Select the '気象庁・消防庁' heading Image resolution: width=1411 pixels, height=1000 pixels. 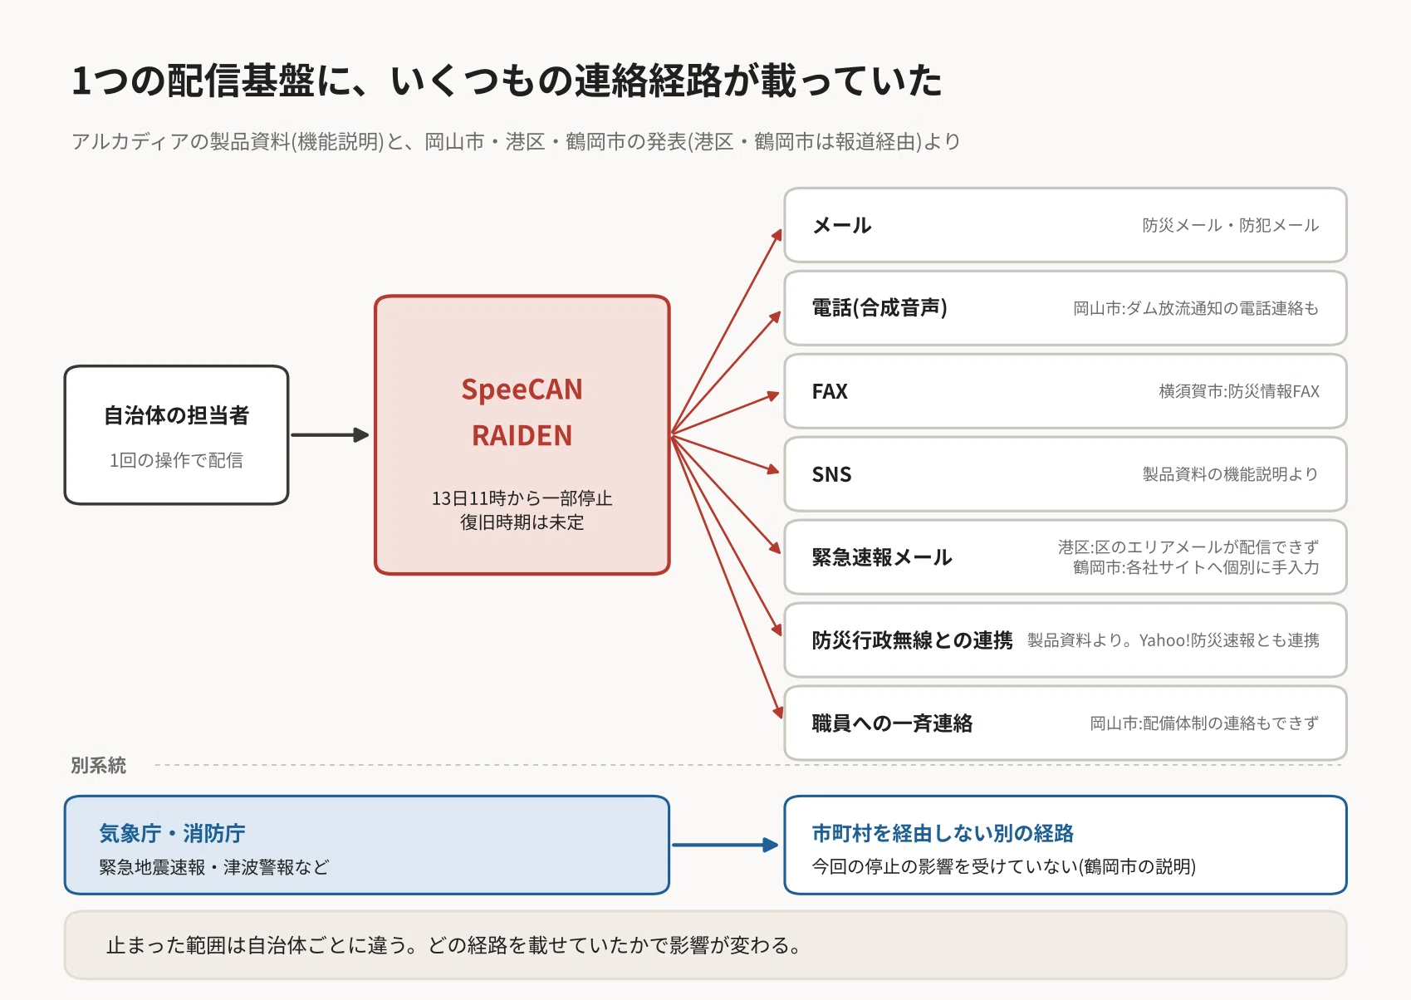pyautogui.click(x=172, y=833)
